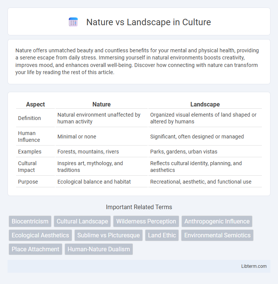Open the Anthropogenic Influence tag
The width and height of the screenshot is (278, 284).
pos(217,221)
